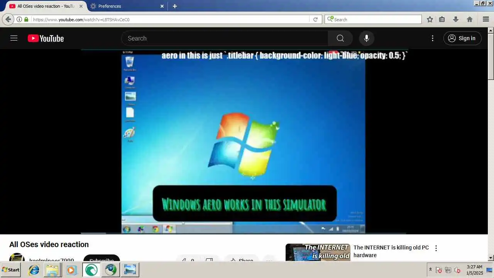This screenshot has width=494, height=278.
Task: Open options for 'The INTERNET is killing' video
Action: coord(436,248)
